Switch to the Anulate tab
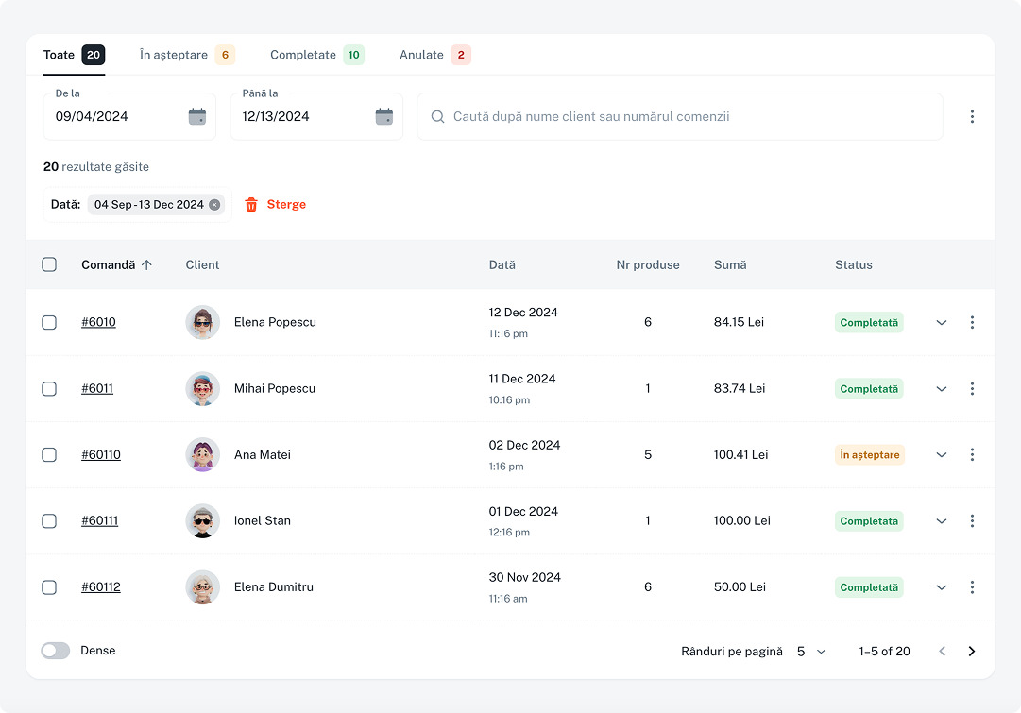 click(x=434, y=55)
